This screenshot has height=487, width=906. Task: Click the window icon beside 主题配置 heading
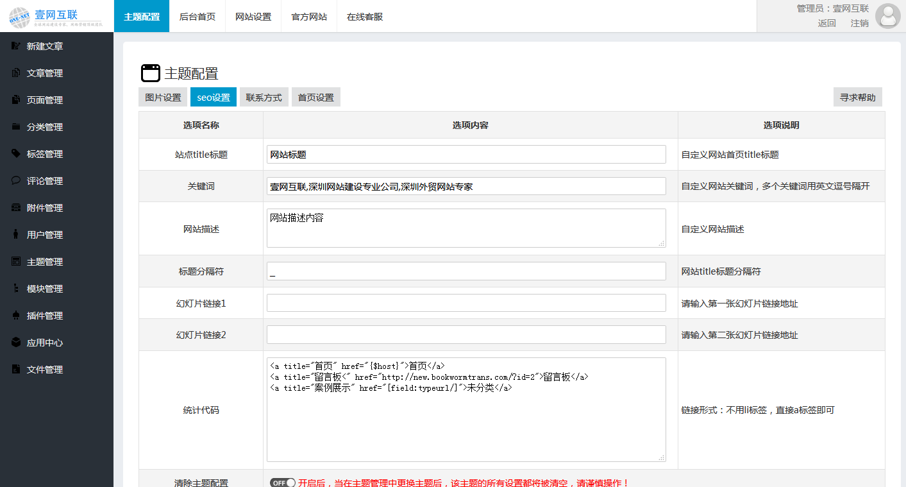151,73
